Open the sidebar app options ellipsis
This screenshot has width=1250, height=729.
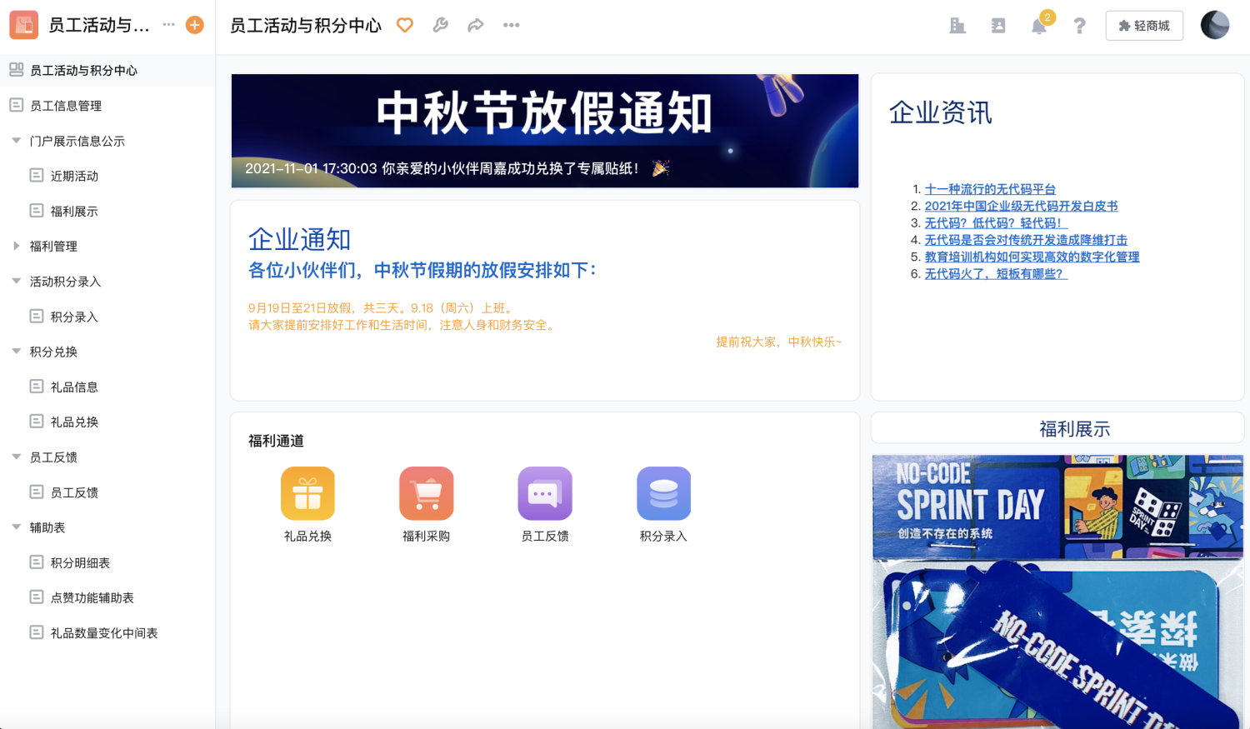169,24
